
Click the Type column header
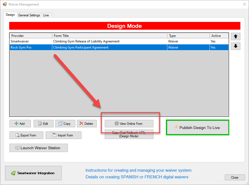tap(188, 36)
